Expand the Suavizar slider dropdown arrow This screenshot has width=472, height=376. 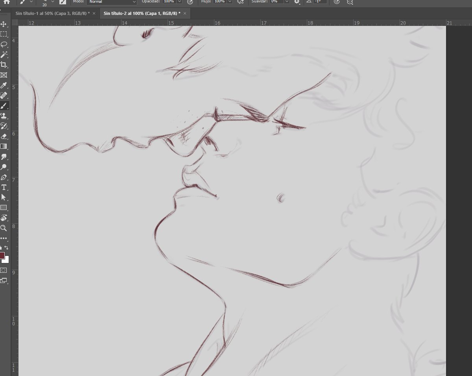click(x=287, y=2)
